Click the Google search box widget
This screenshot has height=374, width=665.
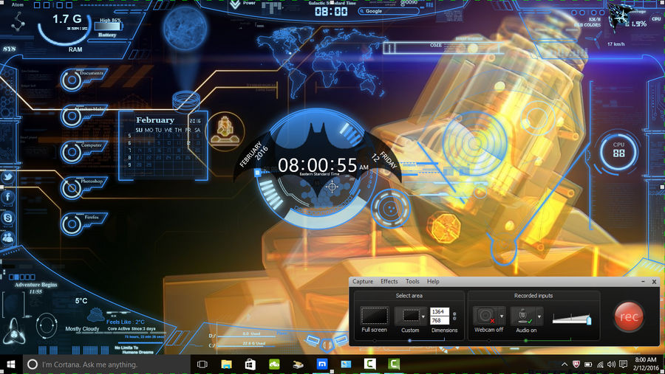pos(388,11)
